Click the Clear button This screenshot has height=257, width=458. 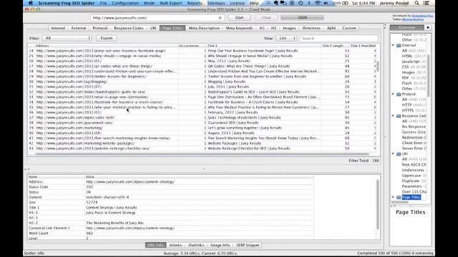click(266, 18)
